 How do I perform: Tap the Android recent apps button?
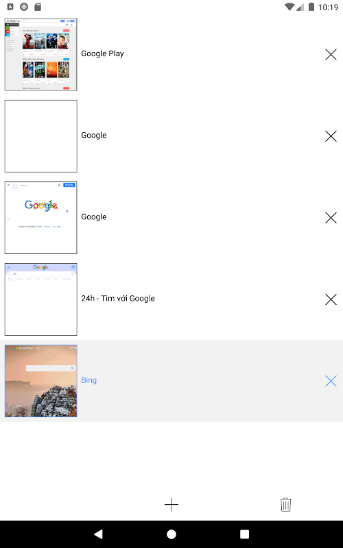(245, 534)
